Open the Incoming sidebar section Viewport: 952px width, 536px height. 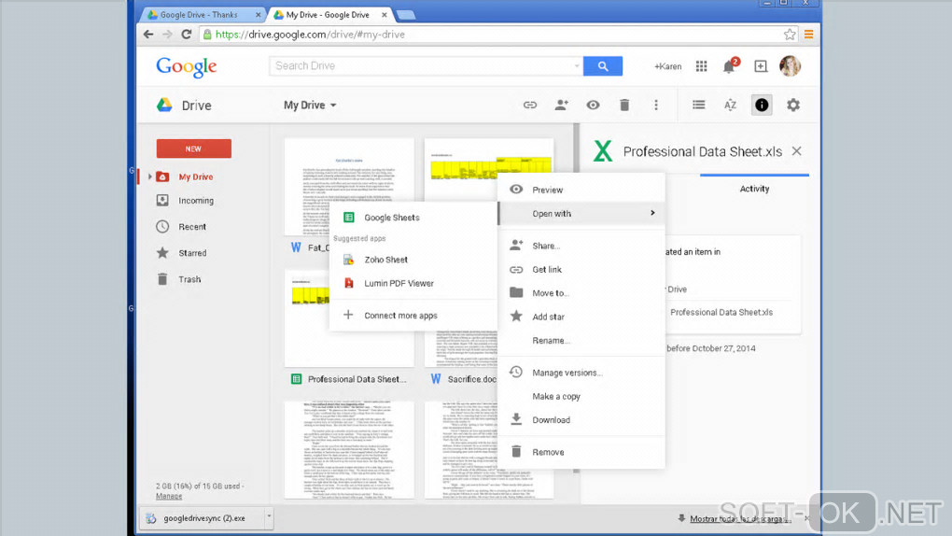pos(195,201)
